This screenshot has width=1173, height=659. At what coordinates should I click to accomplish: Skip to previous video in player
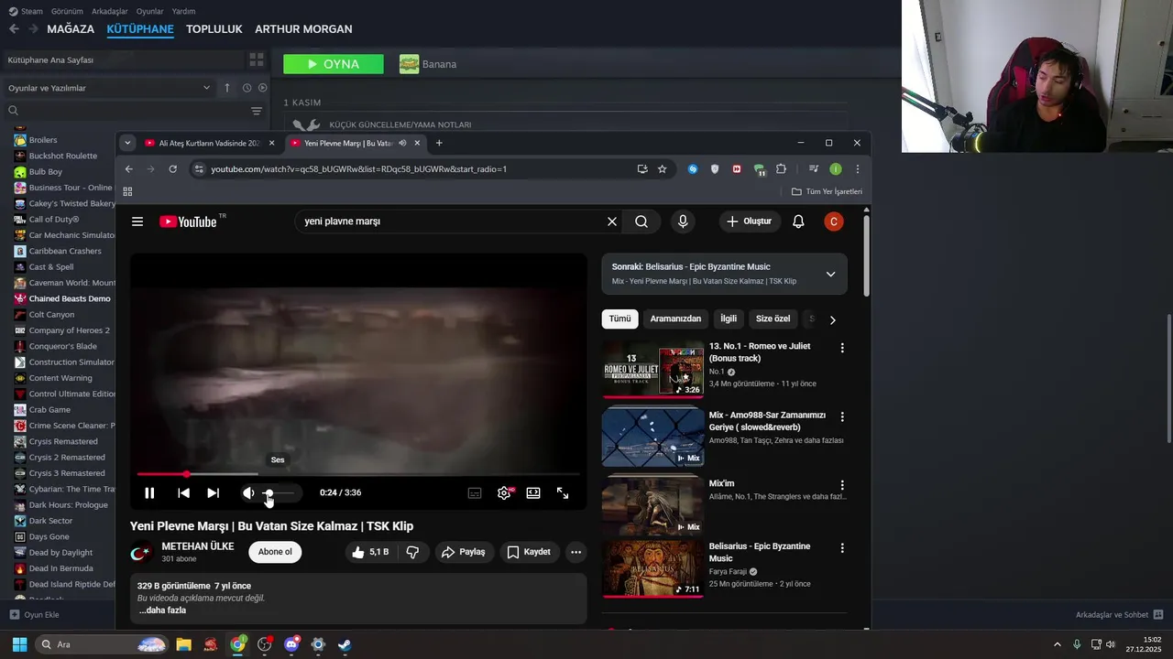(x=183, y=492)
